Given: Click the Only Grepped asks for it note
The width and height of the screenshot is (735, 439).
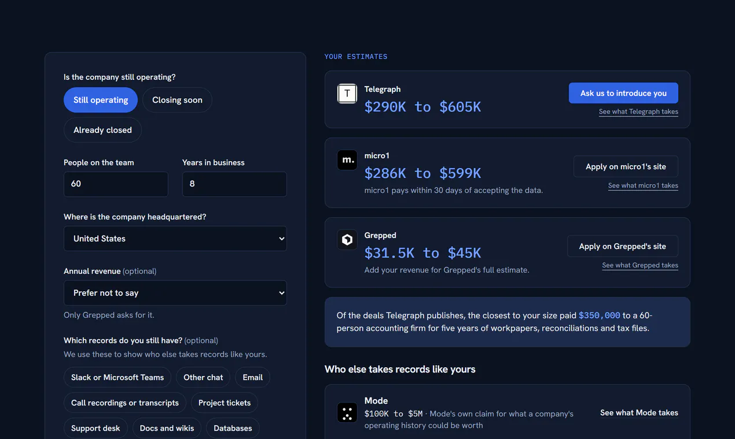Looking at the screenshot, I should coord(109,315).
